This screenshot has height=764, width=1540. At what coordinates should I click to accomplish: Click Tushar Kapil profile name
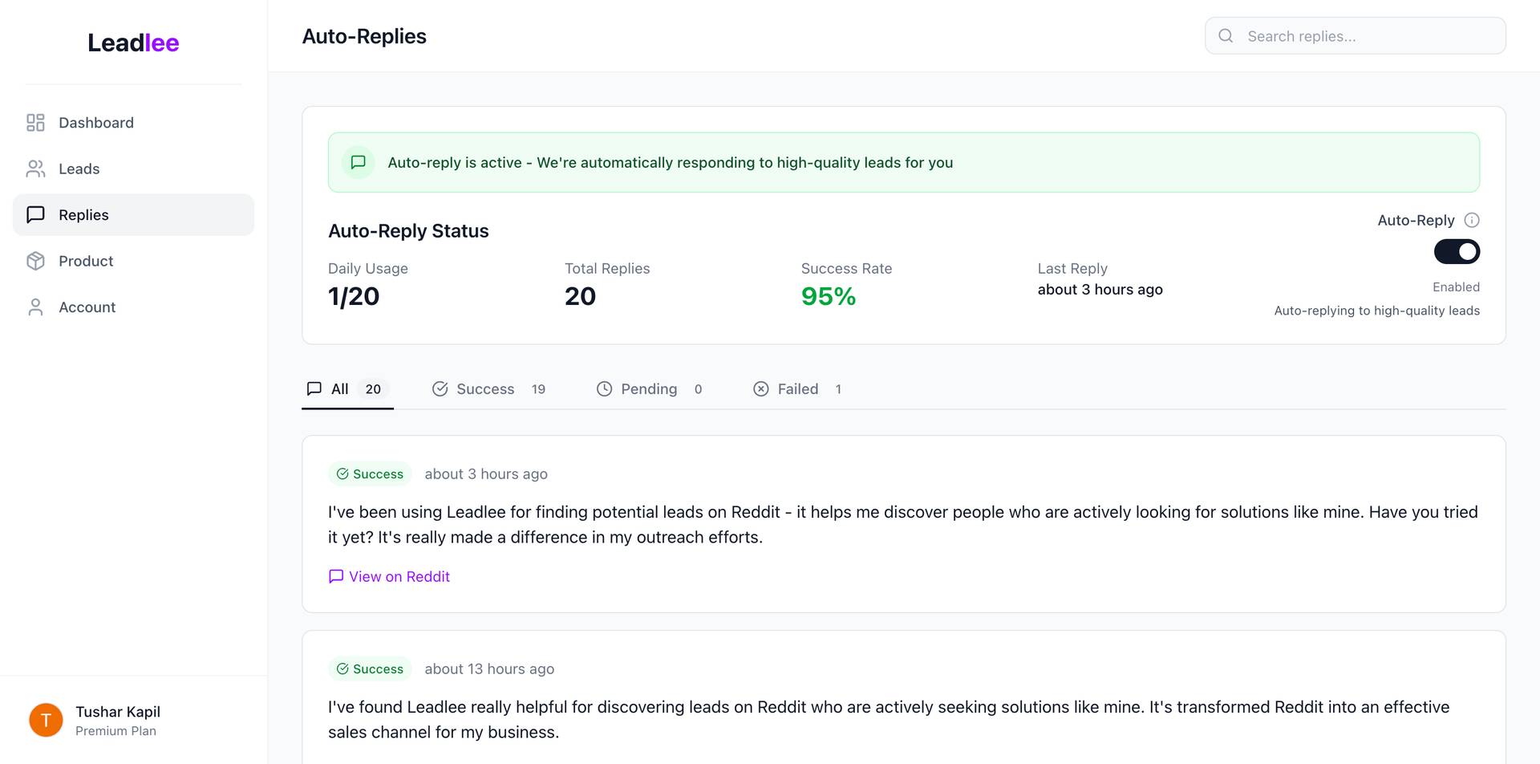click(x=118, y=712)
